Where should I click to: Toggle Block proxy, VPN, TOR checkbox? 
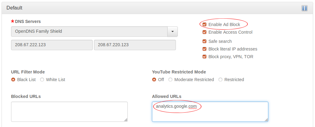tap(204, 57)
